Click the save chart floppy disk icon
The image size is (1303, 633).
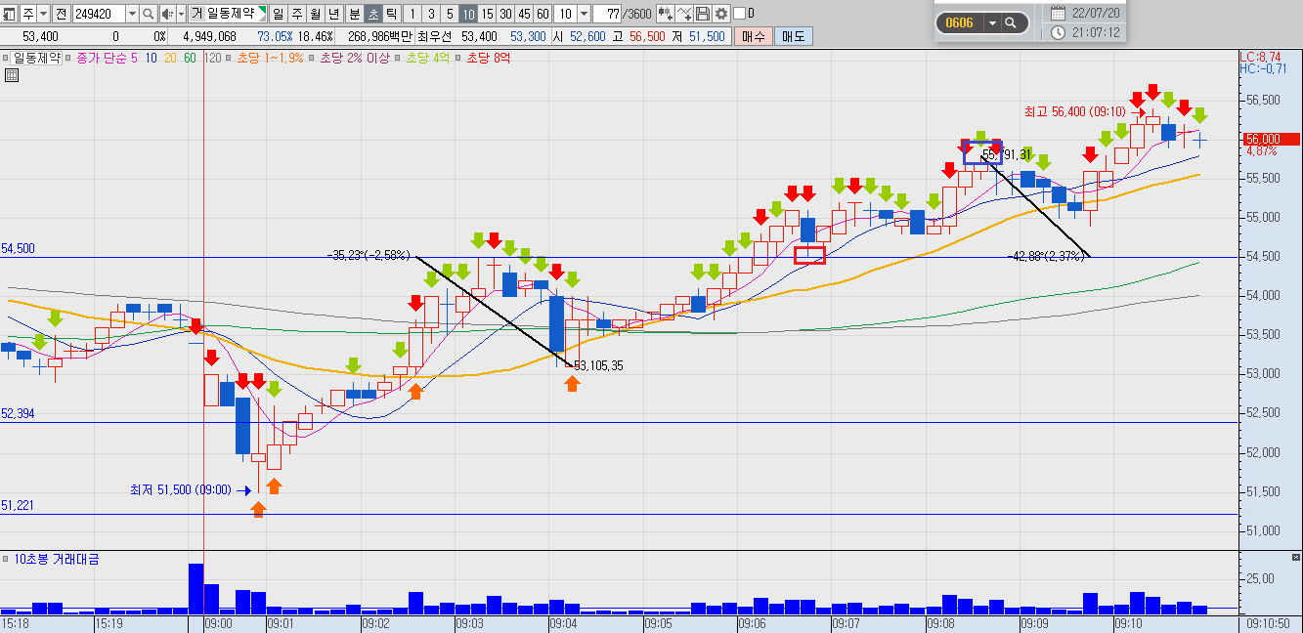(x=703, y=14)
